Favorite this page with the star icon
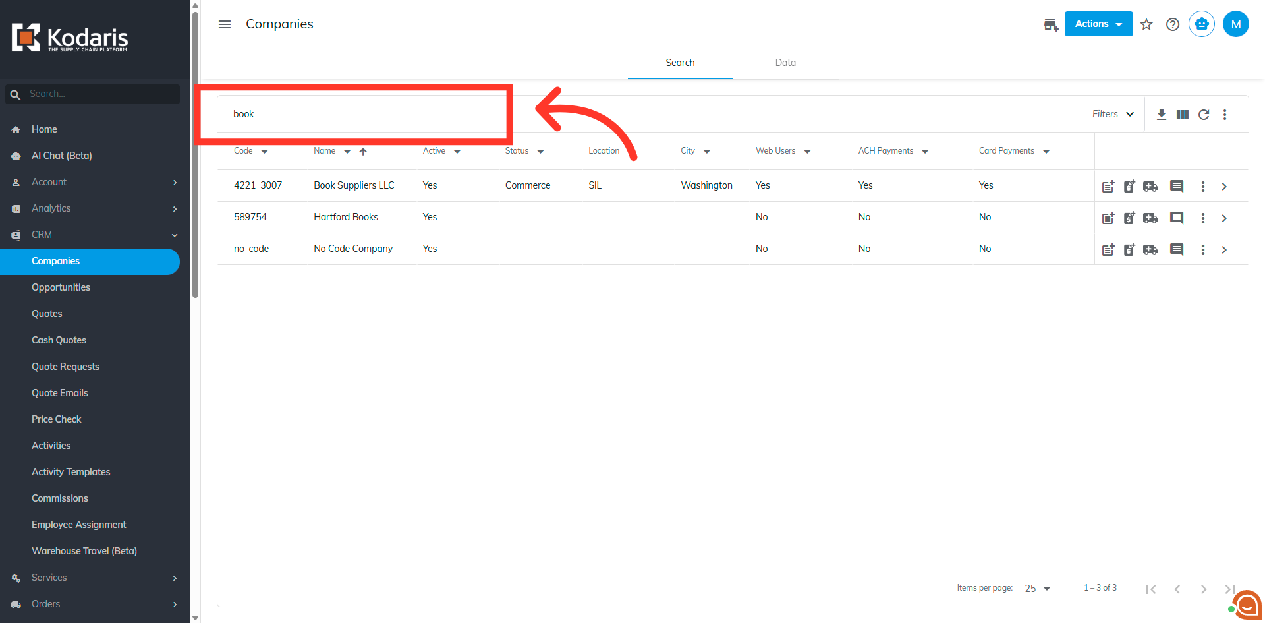 click(x=1146, y=24)
